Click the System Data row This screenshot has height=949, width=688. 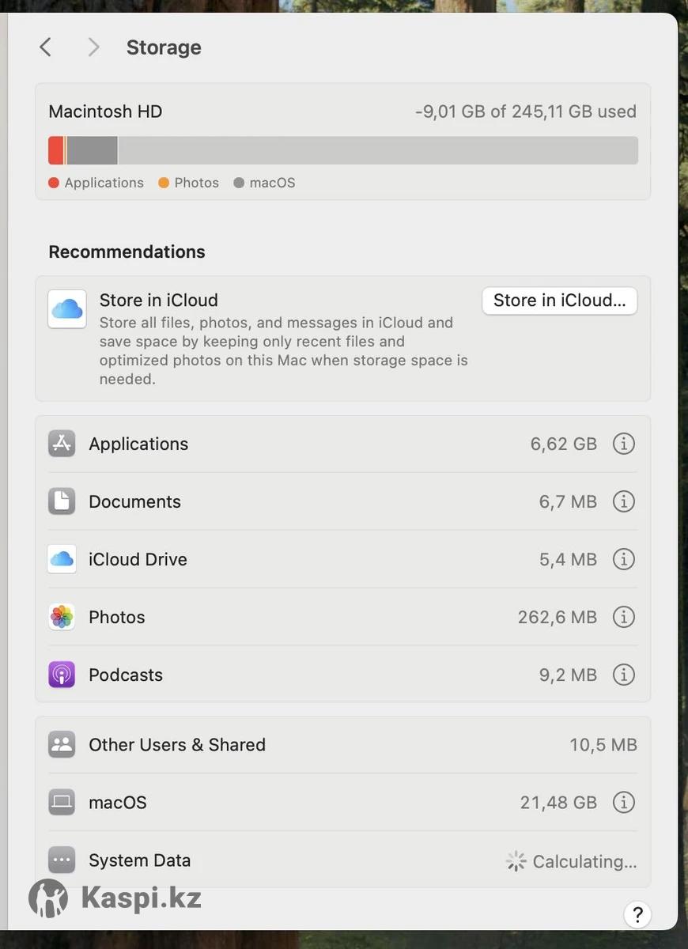(x=342, y=860)
